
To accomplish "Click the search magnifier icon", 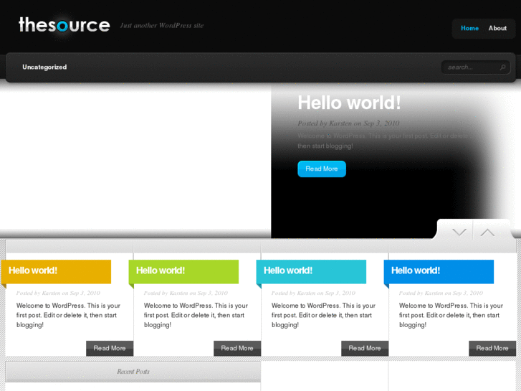I will (502, 67).
